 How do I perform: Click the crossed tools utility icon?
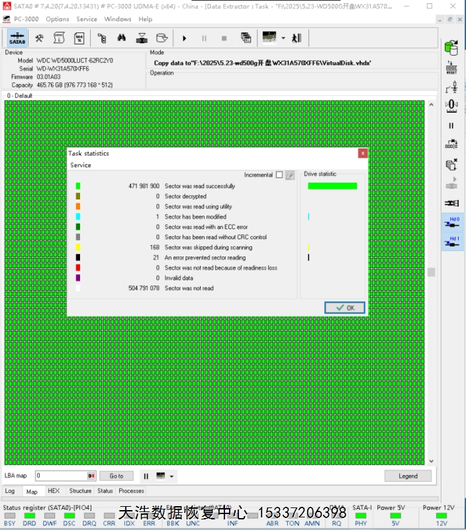(40, 38)
